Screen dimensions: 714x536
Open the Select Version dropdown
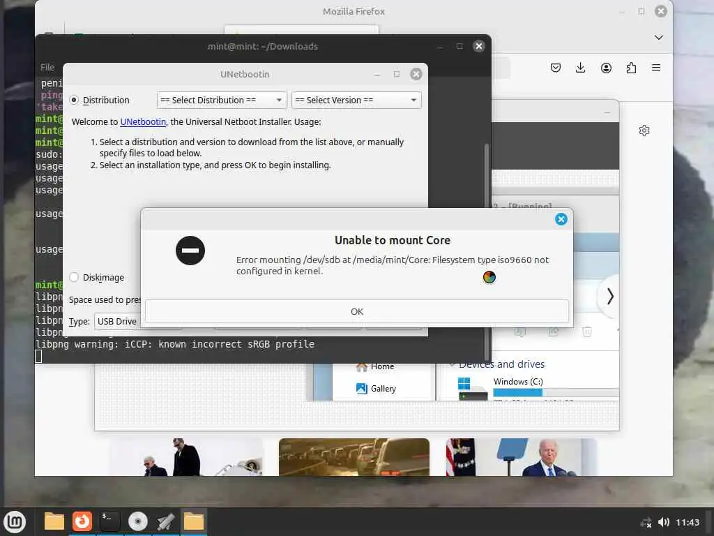[x=356, y=100]
